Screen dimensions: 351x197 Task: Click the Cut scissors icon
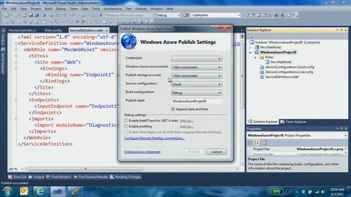pos(44,15)
